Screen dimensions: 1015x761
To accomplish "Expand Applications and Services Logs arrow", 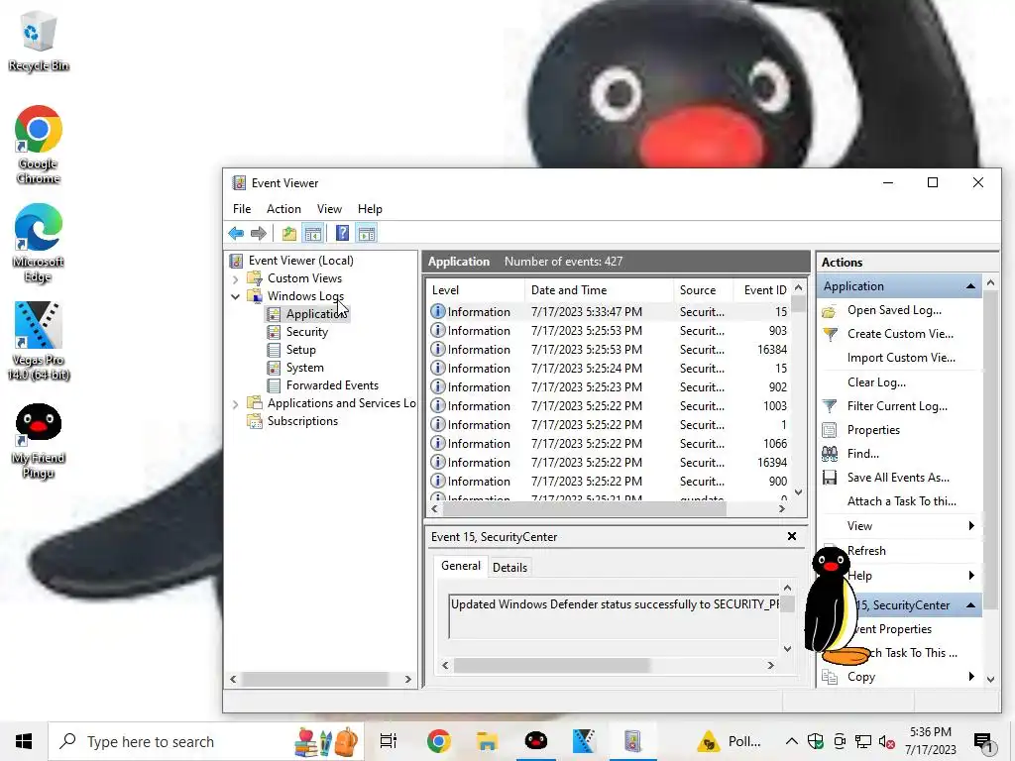I will click(236, 404).
